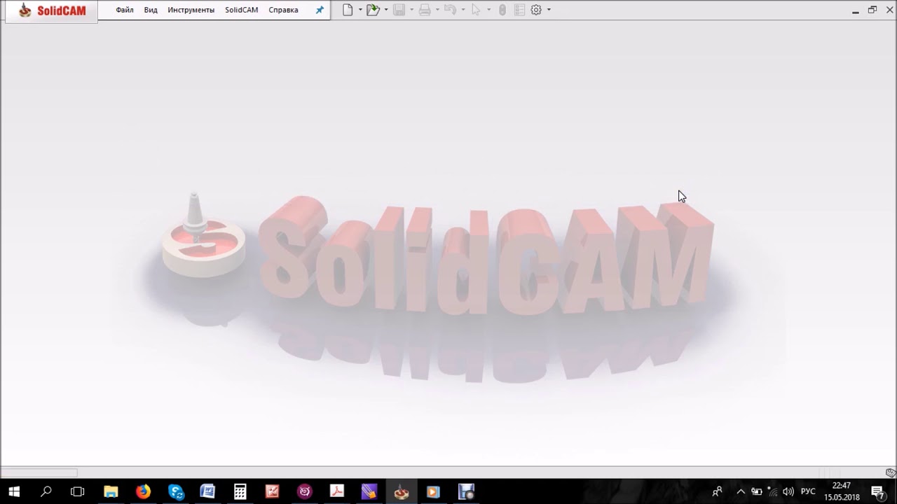Open the Вид menu
897x504 pixels.
[151, 10]
